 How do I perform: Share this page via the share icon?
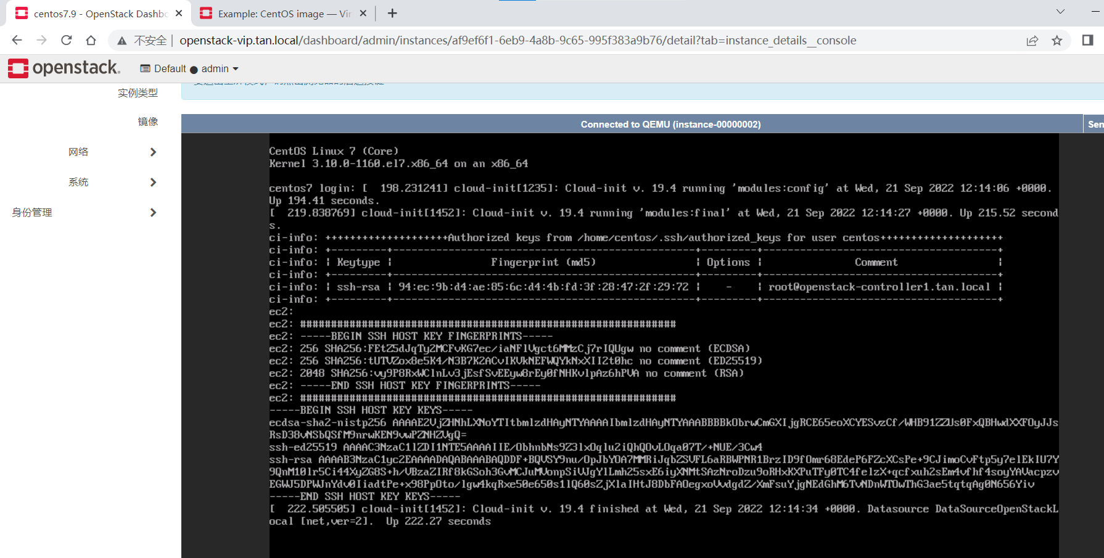pos(1032,41)
